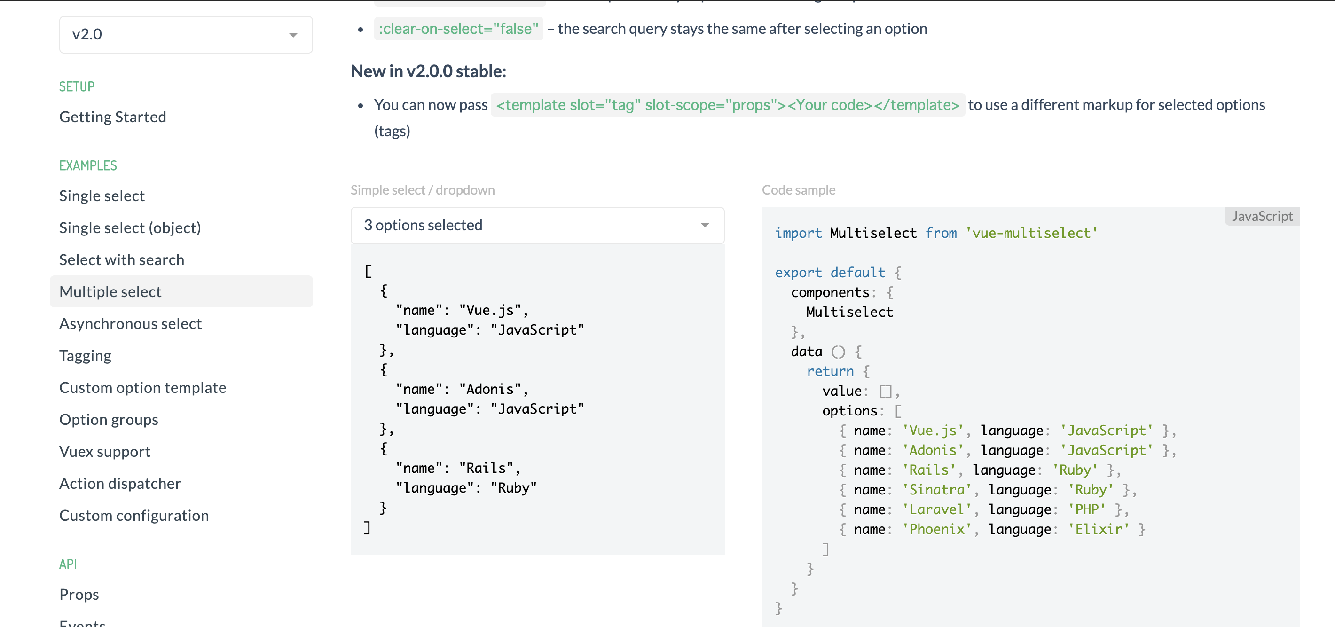Go to Select with search example
The height and width of the screenshot is (627, 1335).
[x=122, y=259]
